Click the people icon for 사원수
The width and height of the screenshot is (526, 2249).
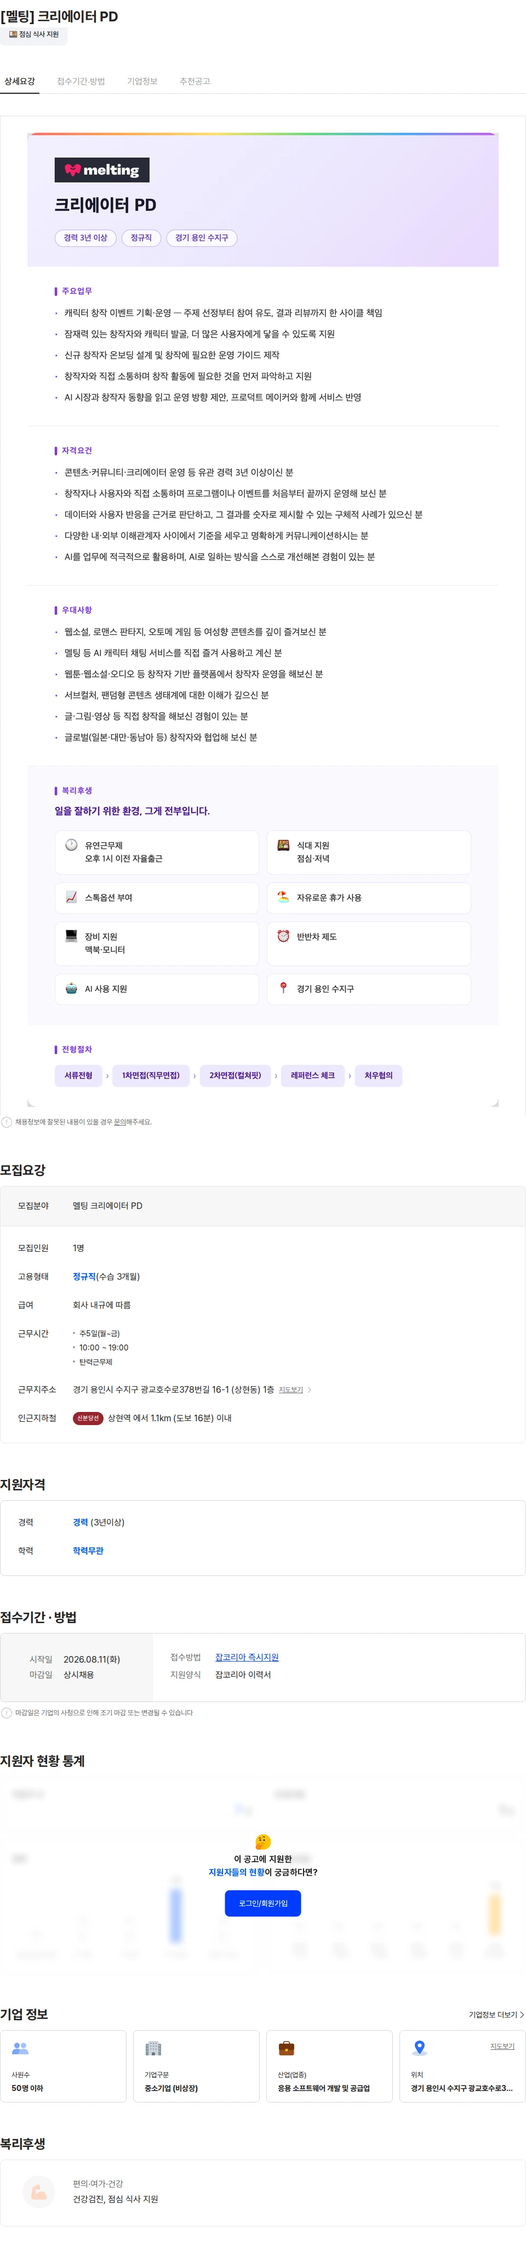pyautogui.click(x=20, y=2048)
